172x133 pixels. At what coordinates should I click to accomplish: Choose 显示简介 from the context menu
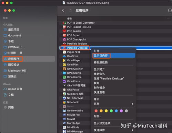[113, 69]
